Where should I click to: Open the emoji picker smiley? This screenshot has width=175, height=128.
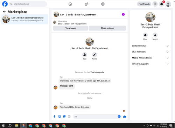click(119, 116)
